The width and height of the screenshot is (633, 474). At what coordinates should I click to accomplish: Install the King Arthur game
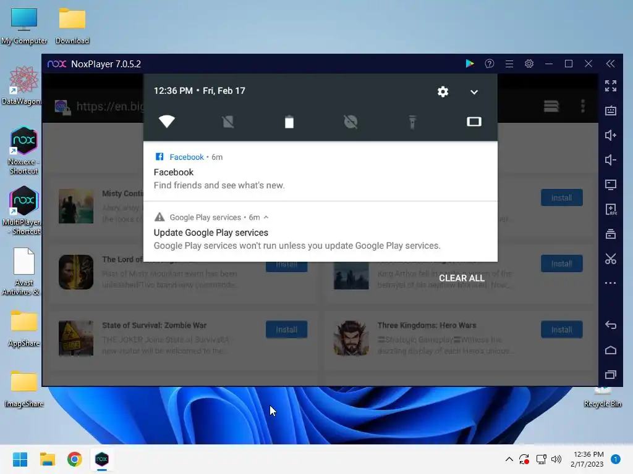point(561,264)
